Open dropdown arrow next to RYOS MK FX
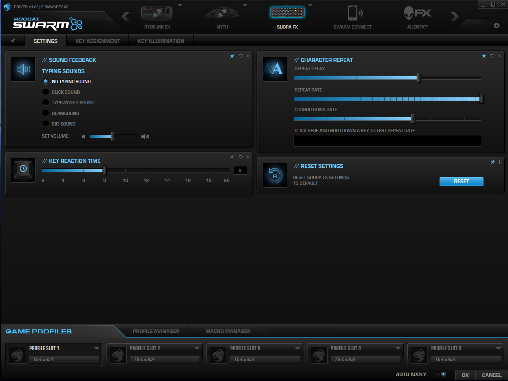This screenshot has width=508, height=381. [x=180, y=5]
